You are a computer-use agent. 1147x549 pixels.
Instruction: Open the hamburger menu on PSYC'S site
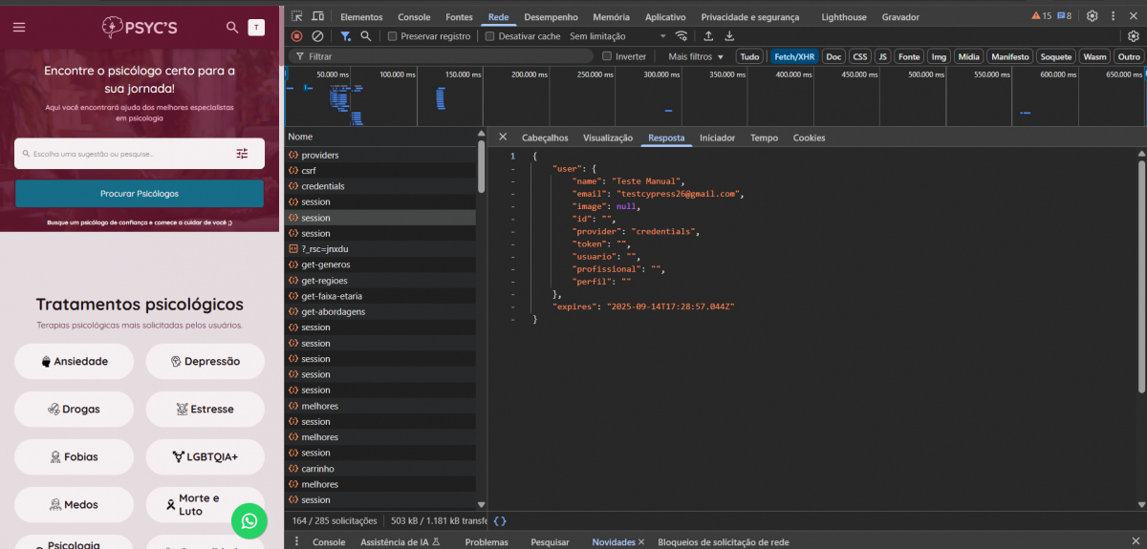[x=19, y=28]
